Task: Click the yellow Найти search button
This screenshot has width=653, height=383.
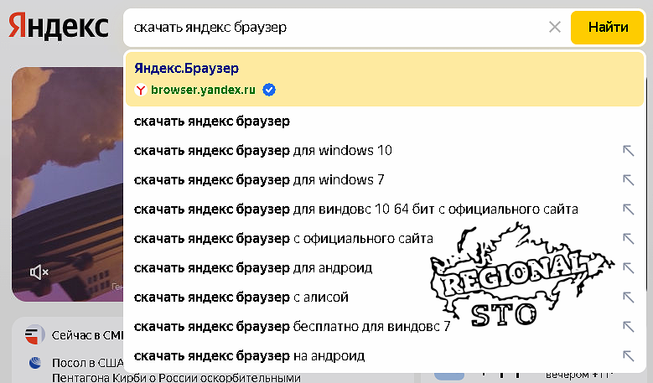Action: (x=607, y=28)
